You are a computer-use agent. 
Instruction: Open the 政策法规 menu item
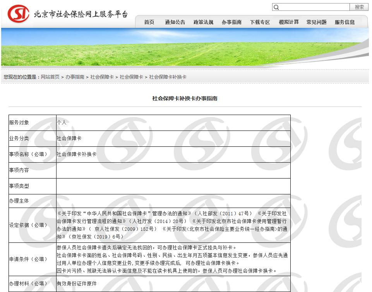[x=203, y=22]
